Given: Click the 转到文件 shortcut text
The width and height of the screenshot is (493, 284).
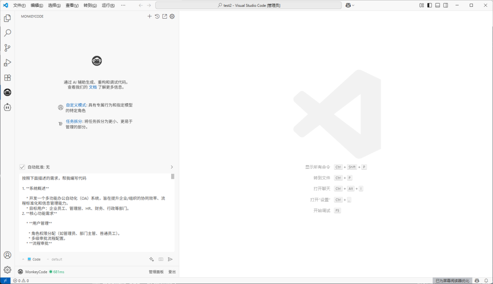Looking at the screenshot, I should (x=322, y=178).
